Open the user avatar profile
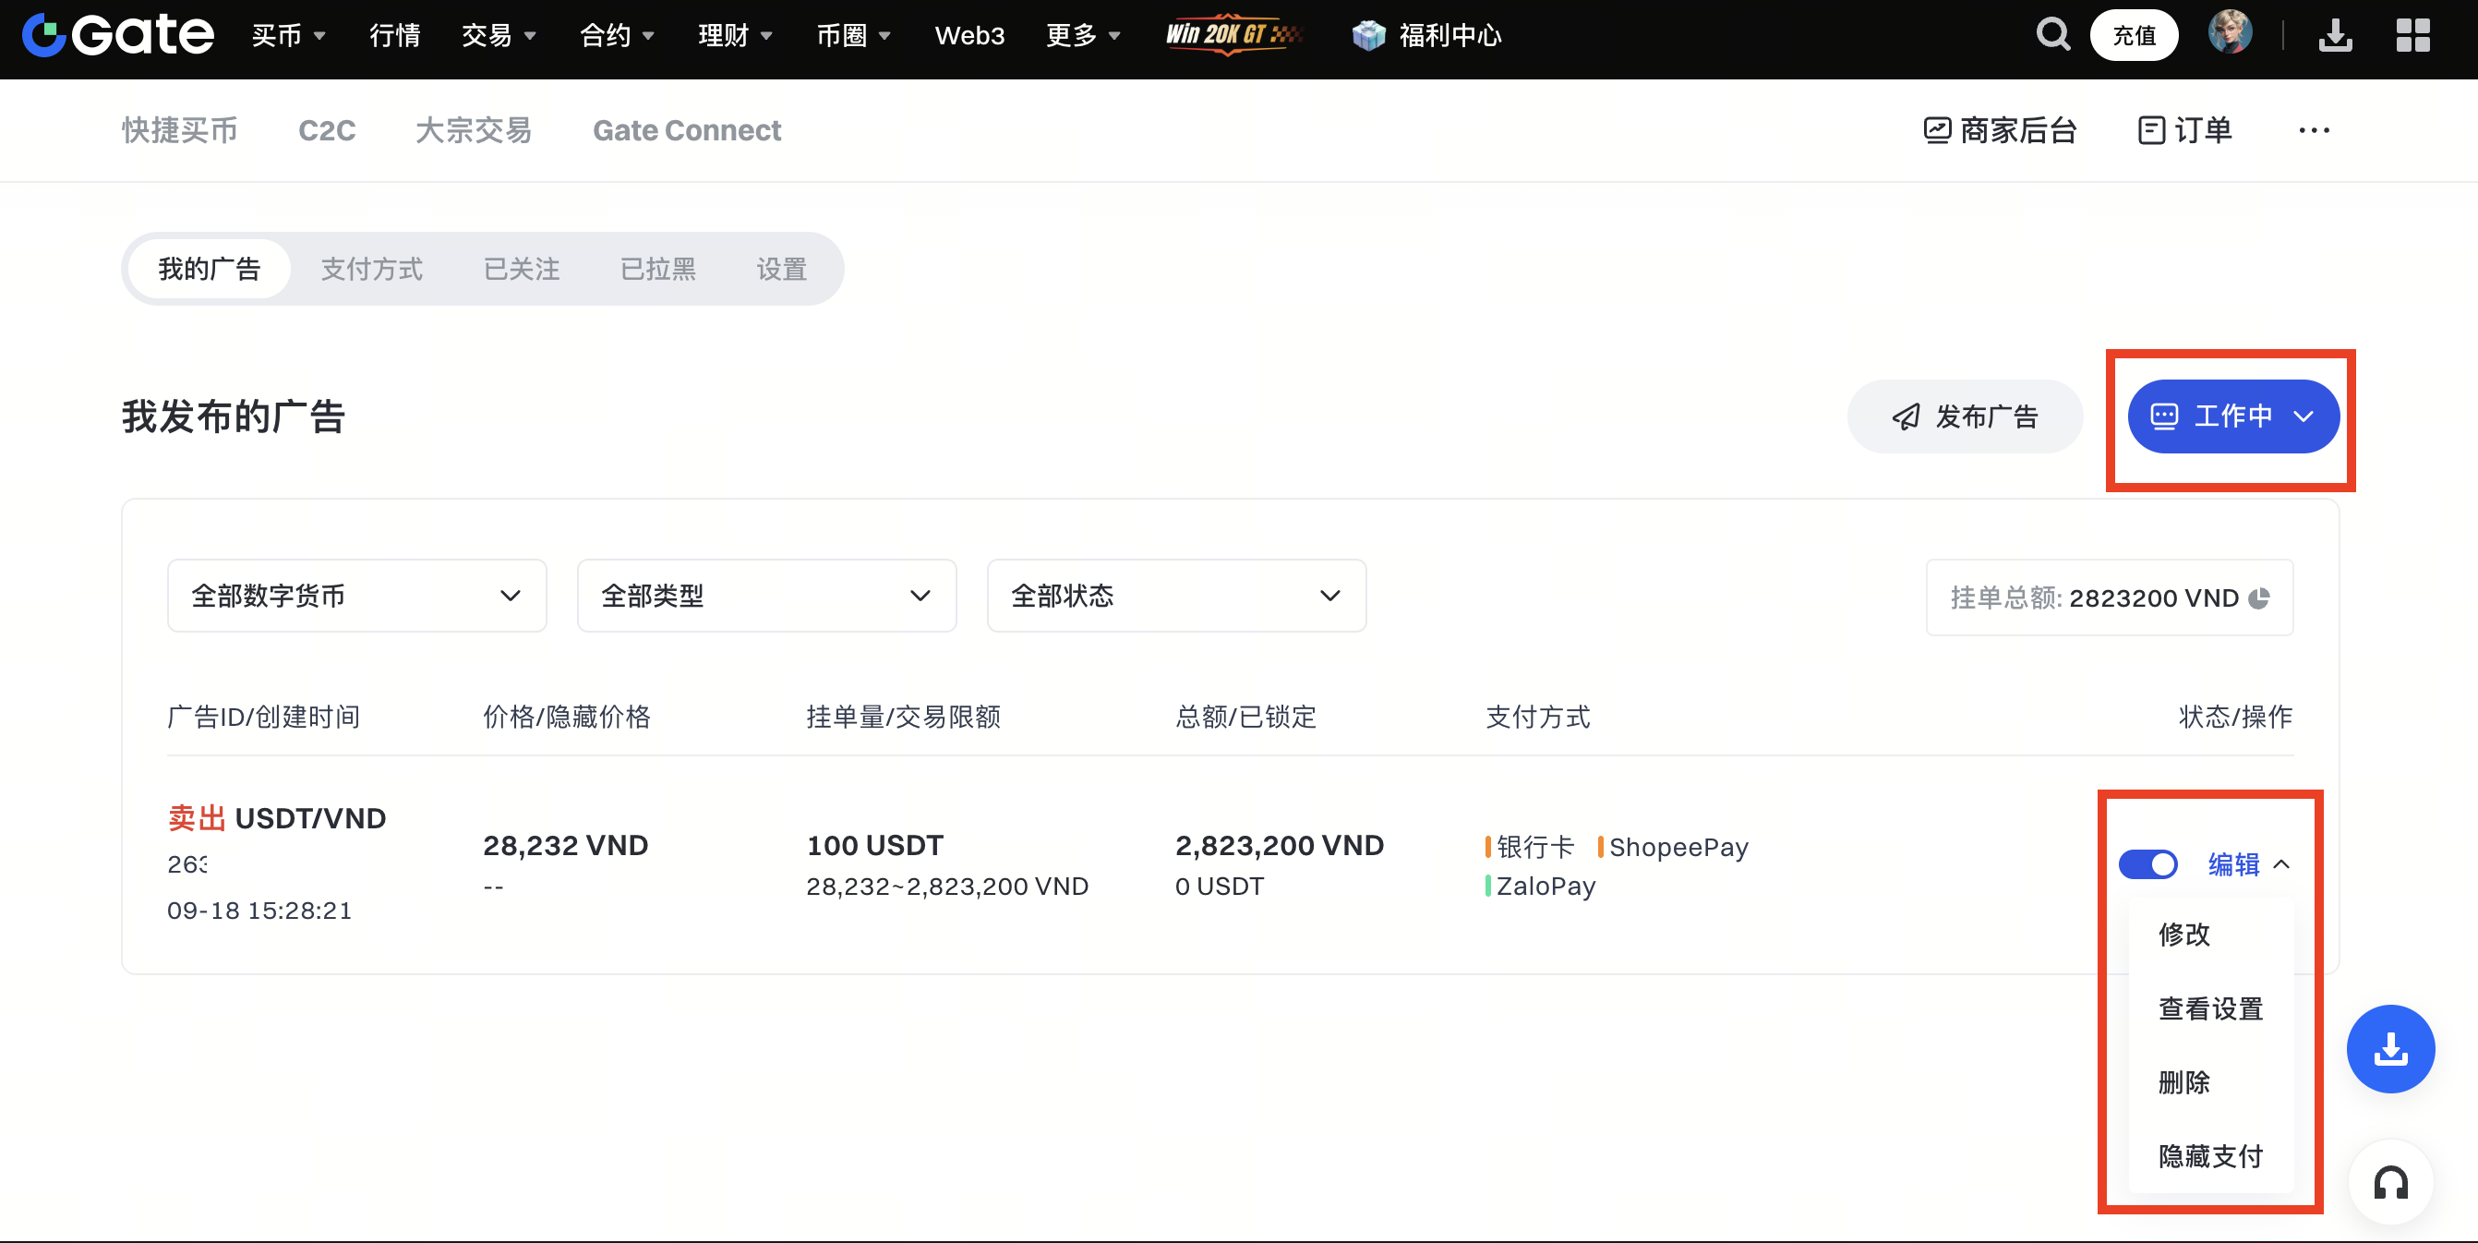 [2229, 33]
